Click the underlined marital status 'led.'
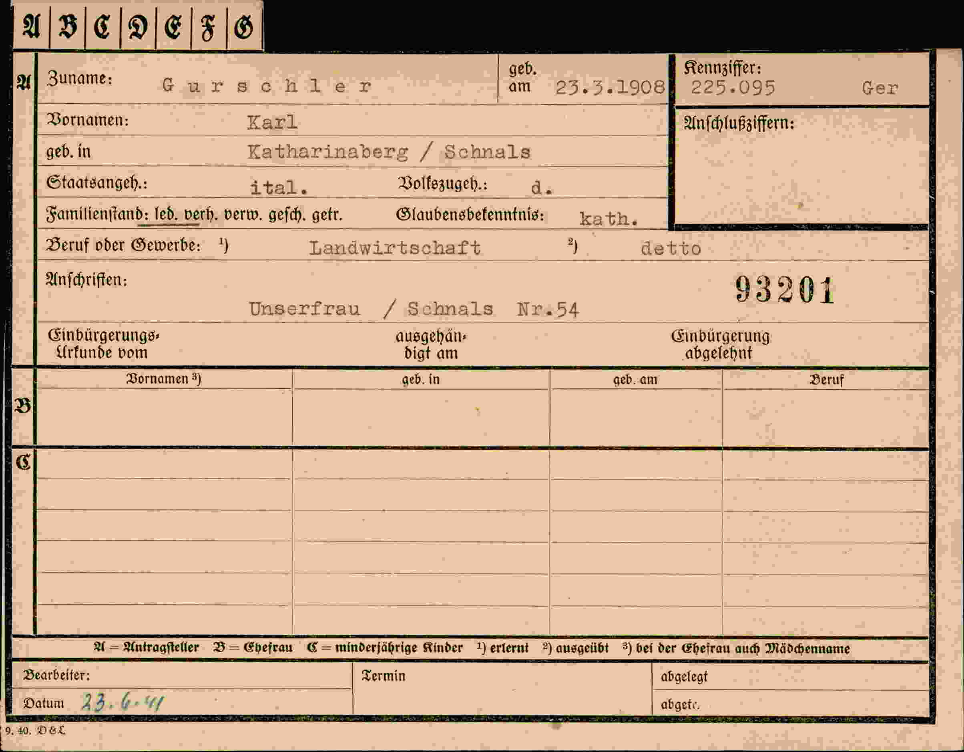 [166, 215]
